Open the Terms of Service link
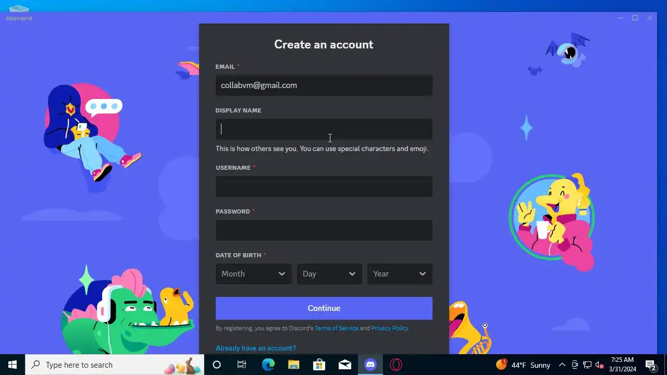The image size is (667, 375). [336, 328]
